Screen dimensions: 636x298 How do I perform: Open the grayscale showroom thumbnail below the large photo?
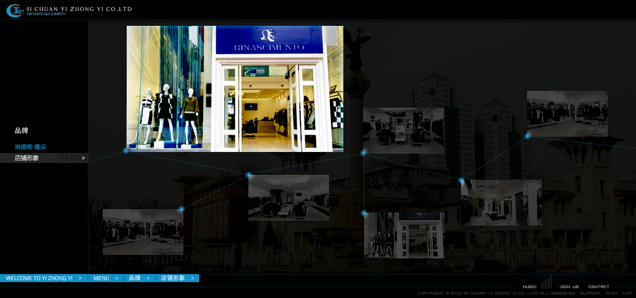point(289,198)
